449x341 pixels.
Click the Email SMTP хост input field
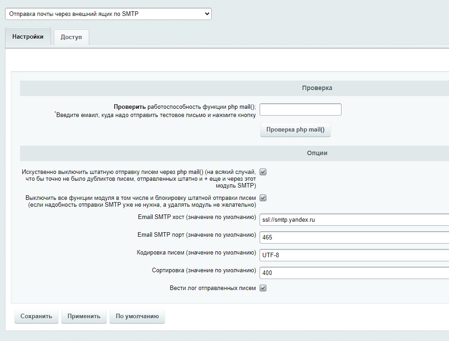(353, 219)
